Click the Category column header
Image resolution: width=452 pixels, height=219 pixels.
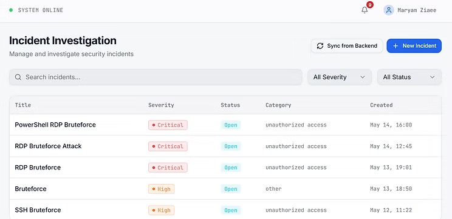[278, 105]
